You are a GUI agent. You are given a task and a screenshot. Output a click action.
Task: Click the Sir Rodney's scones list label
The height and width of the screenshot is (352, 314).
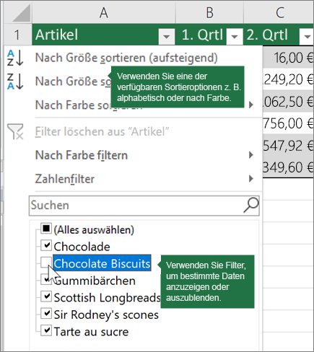(x=106, y=314)
